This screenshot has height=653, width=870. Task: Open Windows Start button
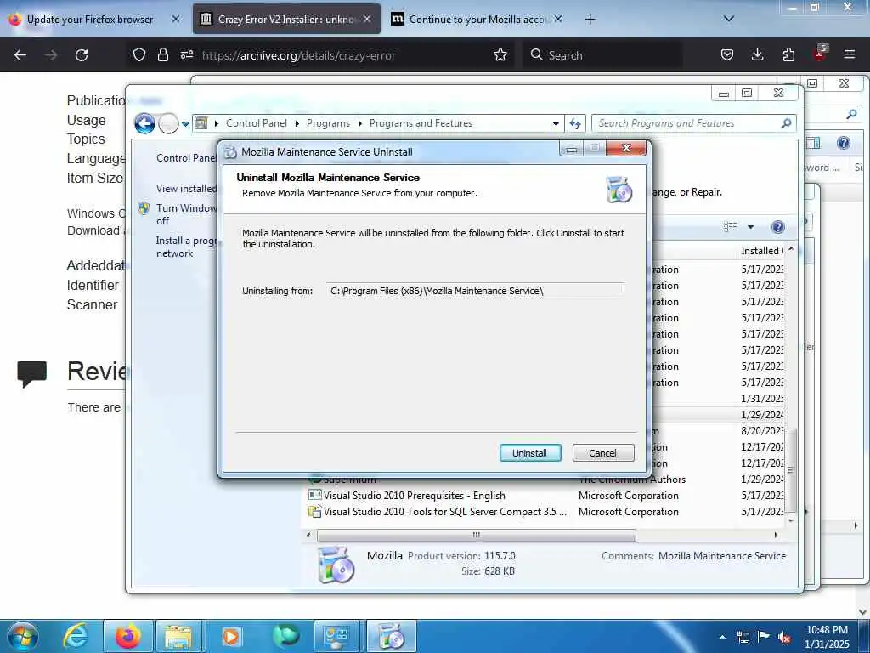pos(23,636)
